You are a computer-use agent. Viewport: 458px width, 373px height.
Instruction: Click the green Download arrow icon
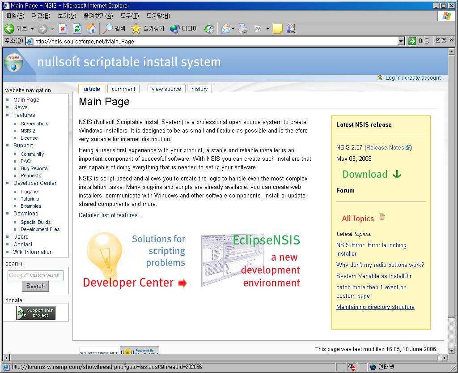click(x=397, y=174)
